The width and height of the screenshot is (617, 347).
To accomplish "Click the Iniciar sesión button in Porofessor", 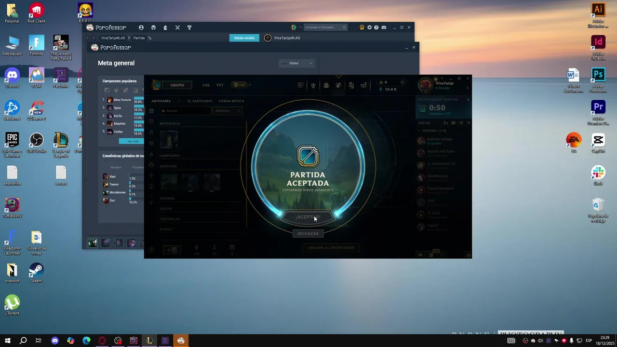I will pos(244,38).
